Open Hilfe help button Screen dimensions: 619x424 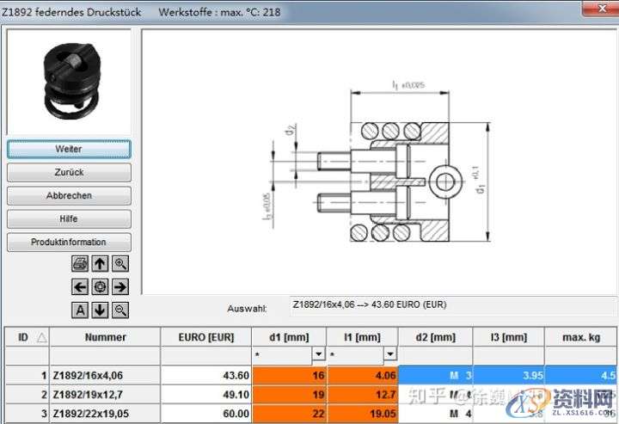69,218
